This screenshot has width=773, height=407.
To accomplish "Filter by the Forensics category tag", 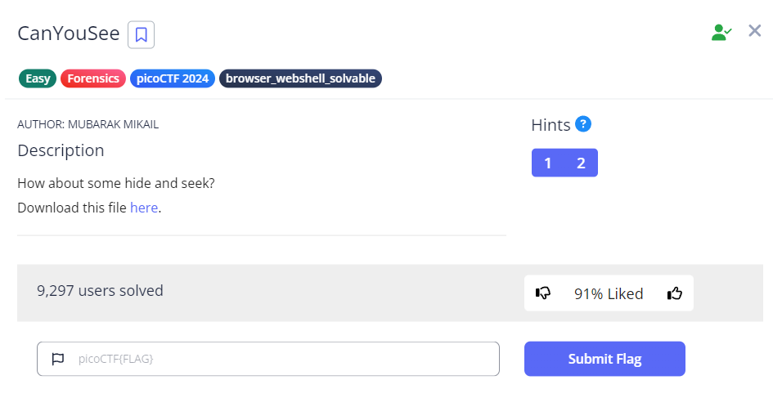I will tap(93, 78).
